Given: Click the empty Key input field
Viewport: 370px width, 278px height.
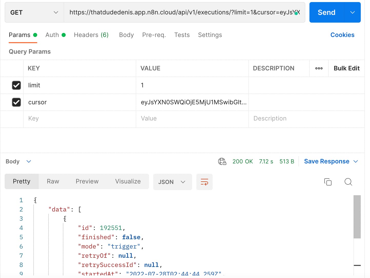Looking at the screenshot, I should [x=80, y=118].
